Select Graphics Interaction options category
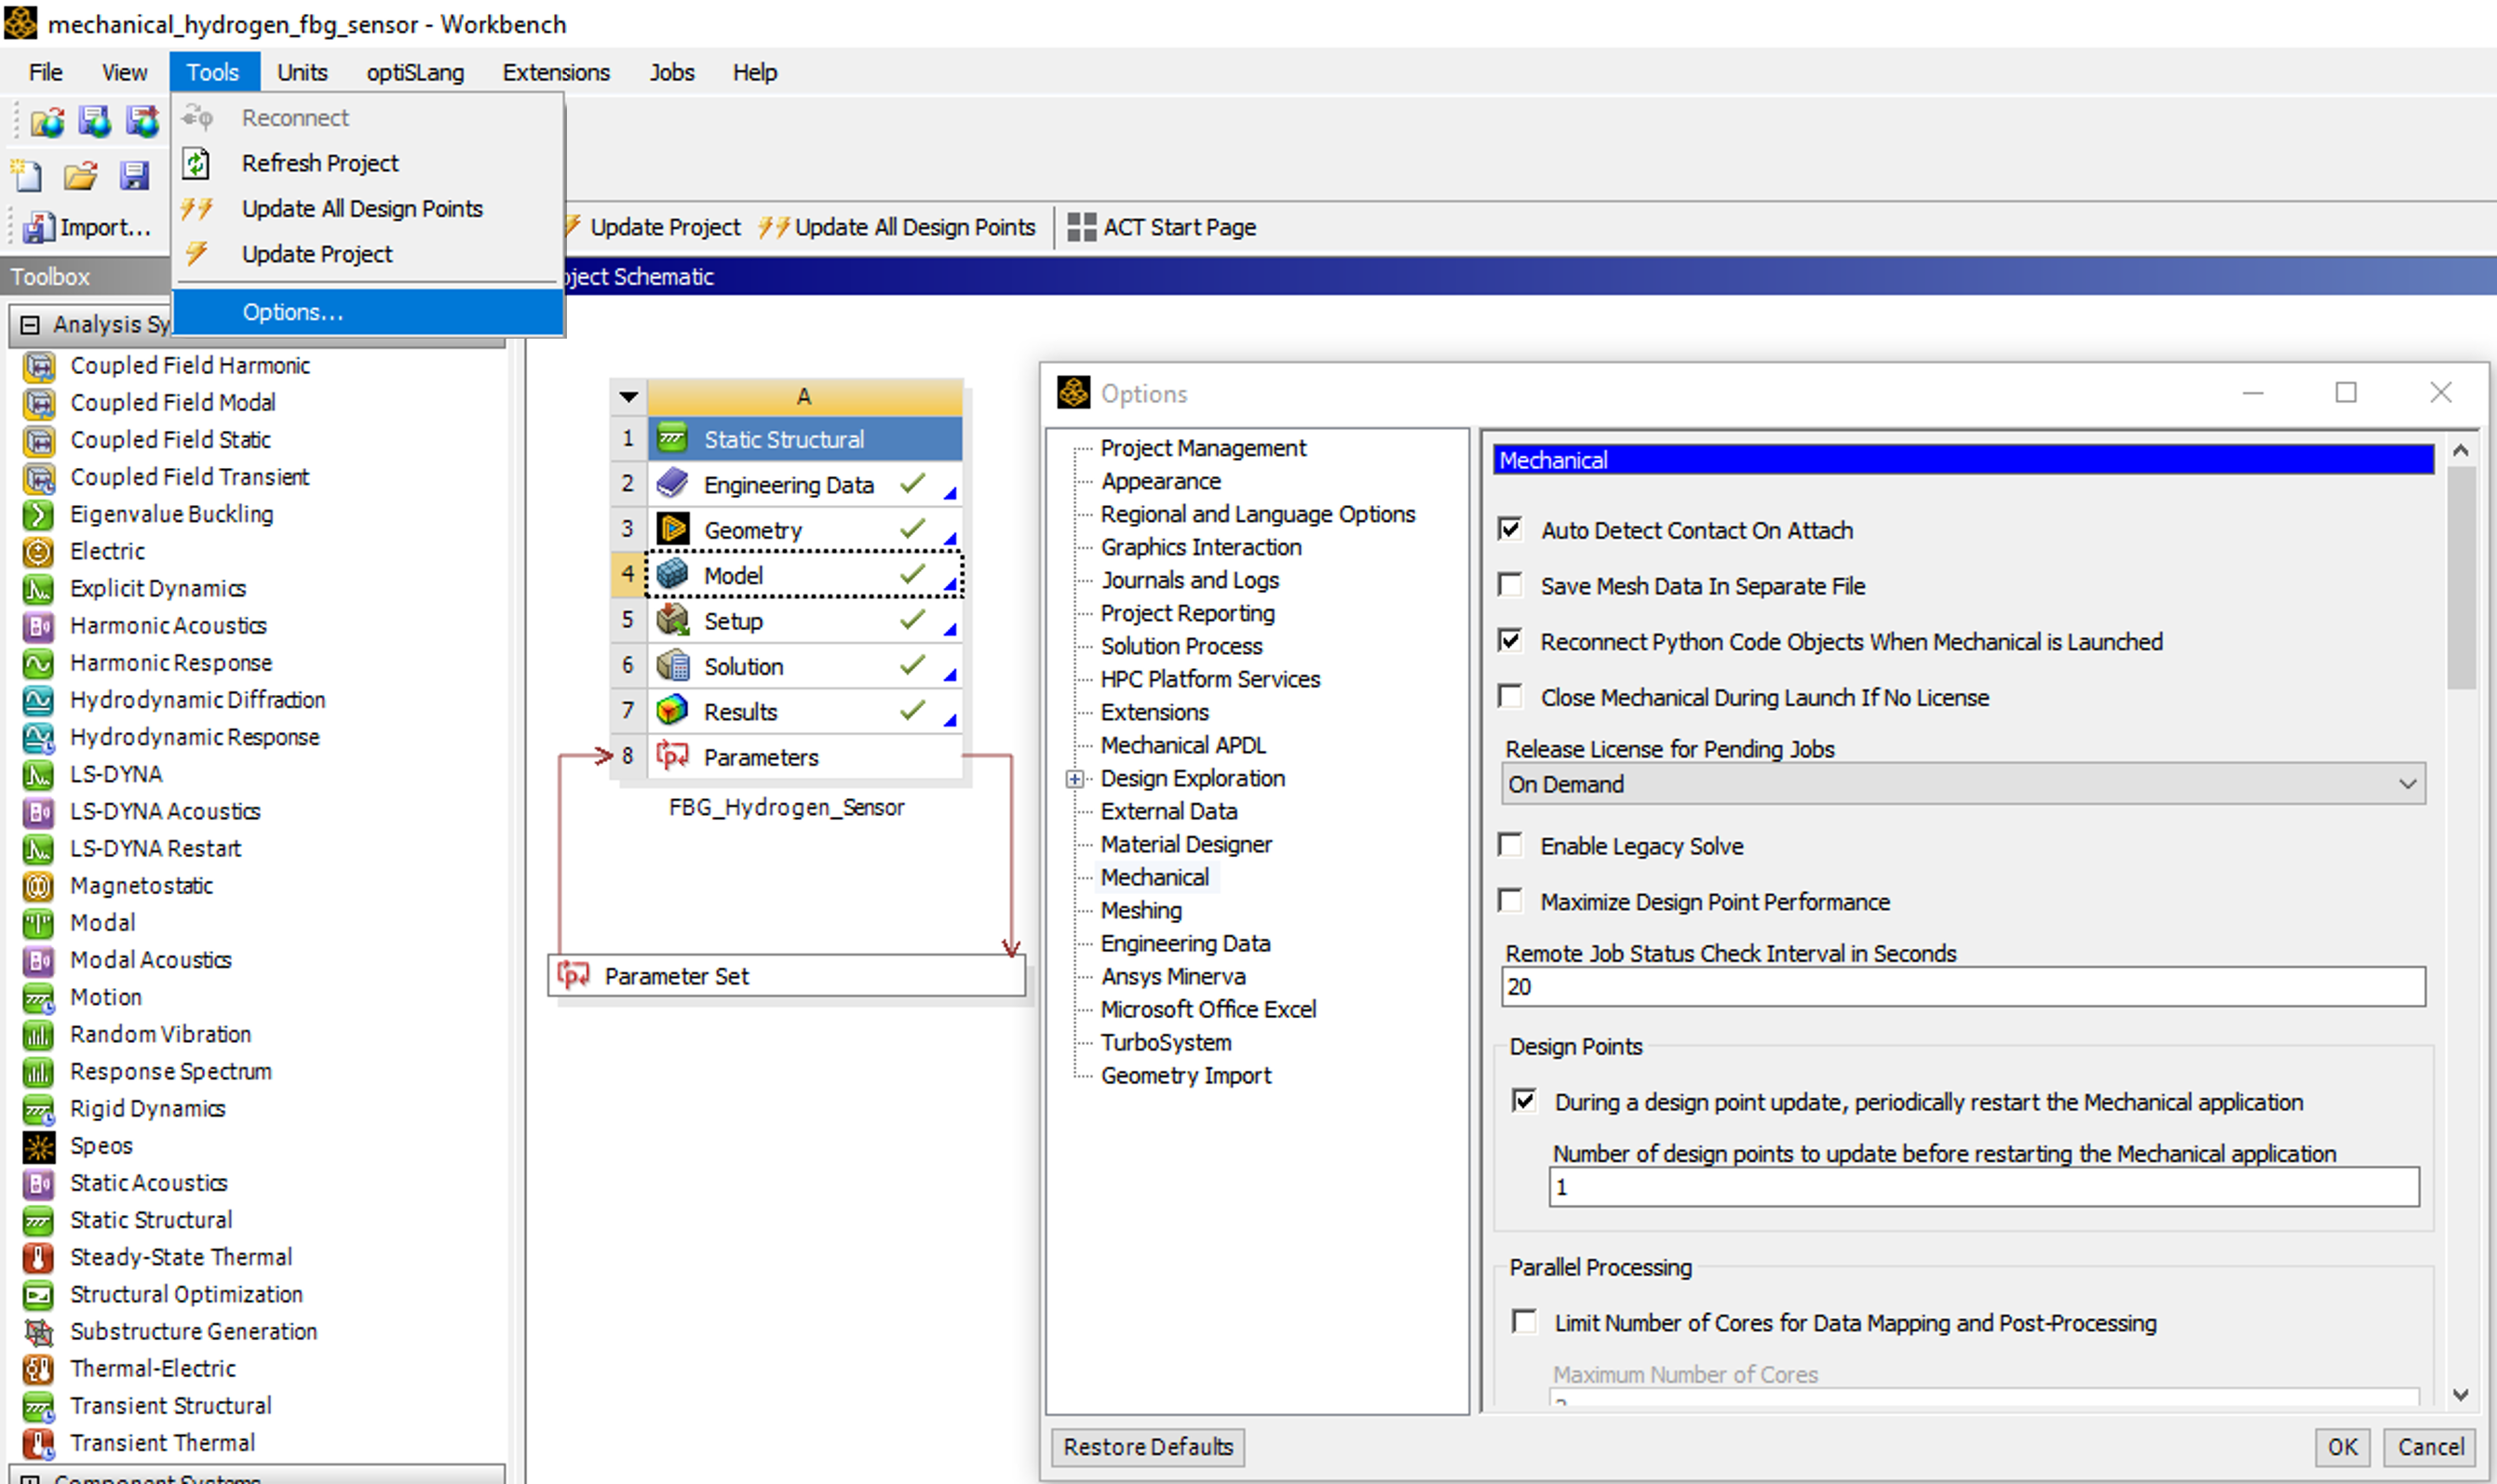The image size is (2497, 1484). pyautogui.click(x=1200, y=547)
